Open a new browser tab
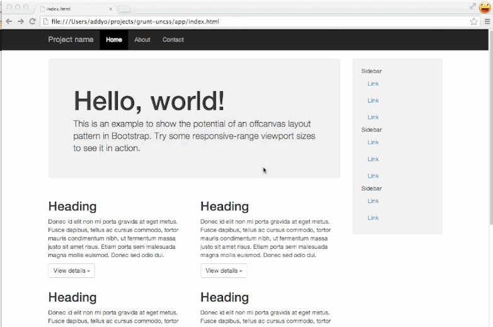 point(125,9)
